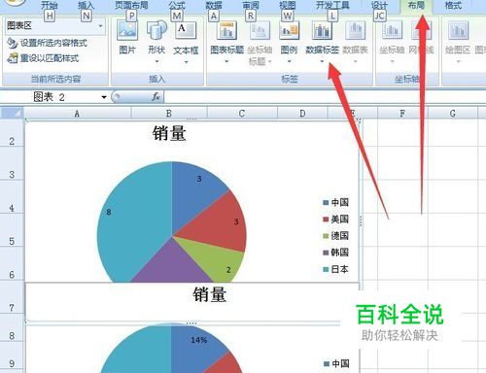Expand the Plot Area (绘图区) dropdown arrow
Image resolution: width=486 pixels, height=373 pixels.
pyautogui.click(x=458, y=61)
